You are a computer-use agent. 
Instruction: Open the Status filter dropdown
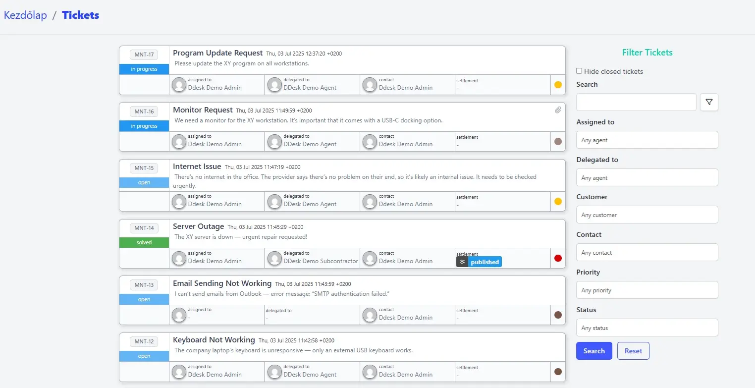647,328
